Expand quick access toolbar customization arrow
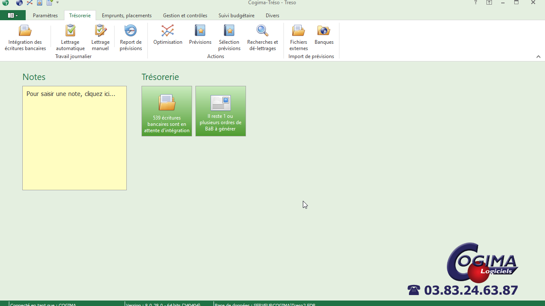Viewport: 545px width, 306px height. click(x=58, y=3)
